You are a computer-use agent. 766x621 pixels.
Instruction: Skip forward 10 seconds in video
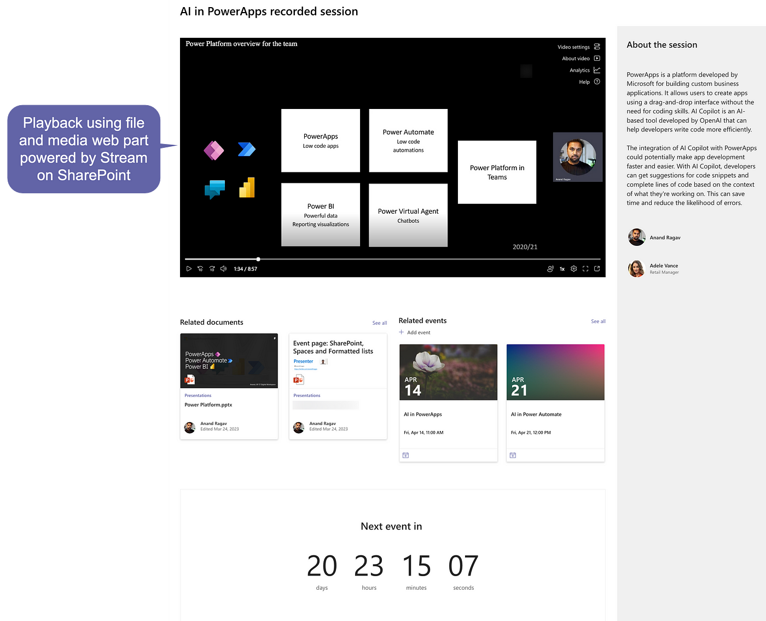[x=212, y=269]
